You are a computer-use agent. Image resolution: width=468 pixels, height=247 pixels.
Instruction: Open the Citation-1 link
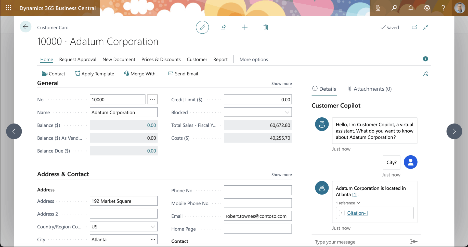coord(358,213)
